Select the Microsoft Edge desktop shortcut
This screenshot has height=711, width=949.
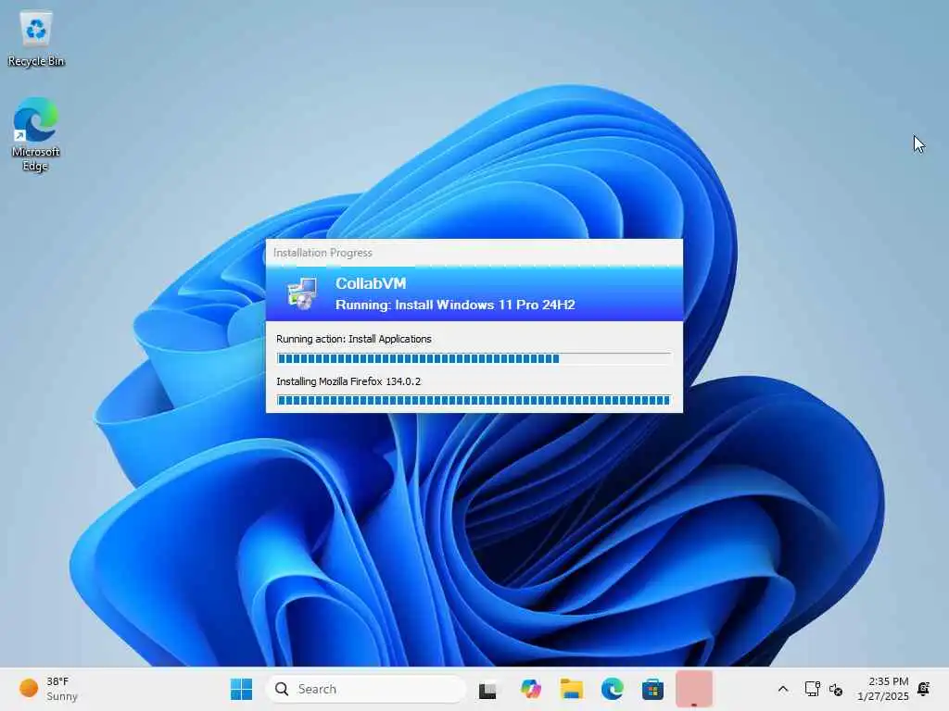36,134
